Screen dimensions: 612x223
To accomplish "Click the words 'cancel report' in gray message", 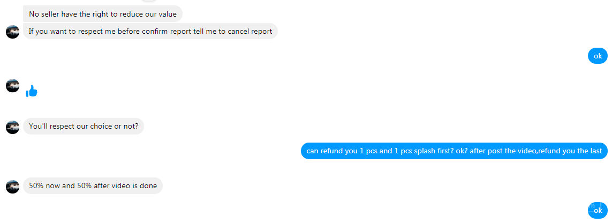I will (x=250, y=32).
